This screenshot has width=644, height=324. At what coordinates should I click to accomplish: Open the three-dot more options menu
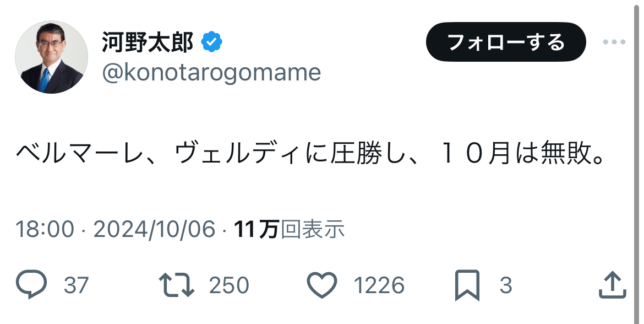(x=614, y=42)
